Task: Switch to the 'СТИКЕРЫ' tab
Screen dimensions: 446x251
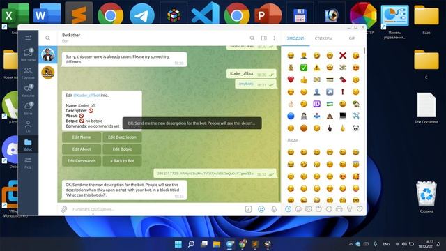Action: click(x=323, y=38)
